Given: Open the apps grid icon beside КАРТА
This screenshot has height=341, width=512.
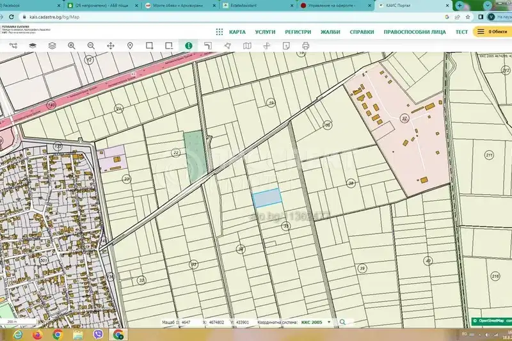Looking at the screenshot, I should 220,31.
